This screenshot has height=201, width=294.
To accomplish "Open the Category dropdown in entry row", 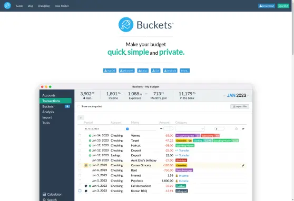I will pos(190,129).
